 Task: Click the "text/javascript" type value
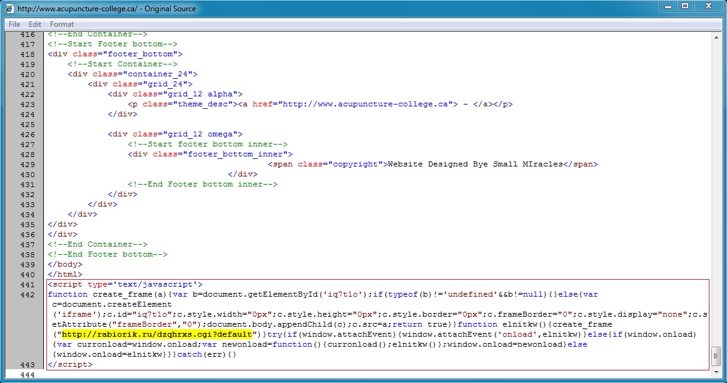[155, 285]
